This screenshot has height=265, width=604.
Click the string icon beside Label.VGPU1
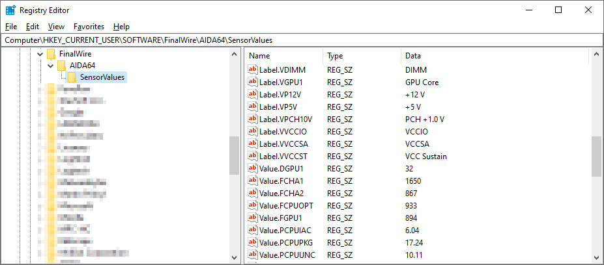[253, 82]
